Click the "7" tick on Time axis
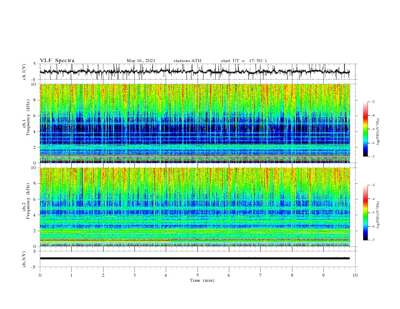Screen dimensions: 400x309 point(261,275)
